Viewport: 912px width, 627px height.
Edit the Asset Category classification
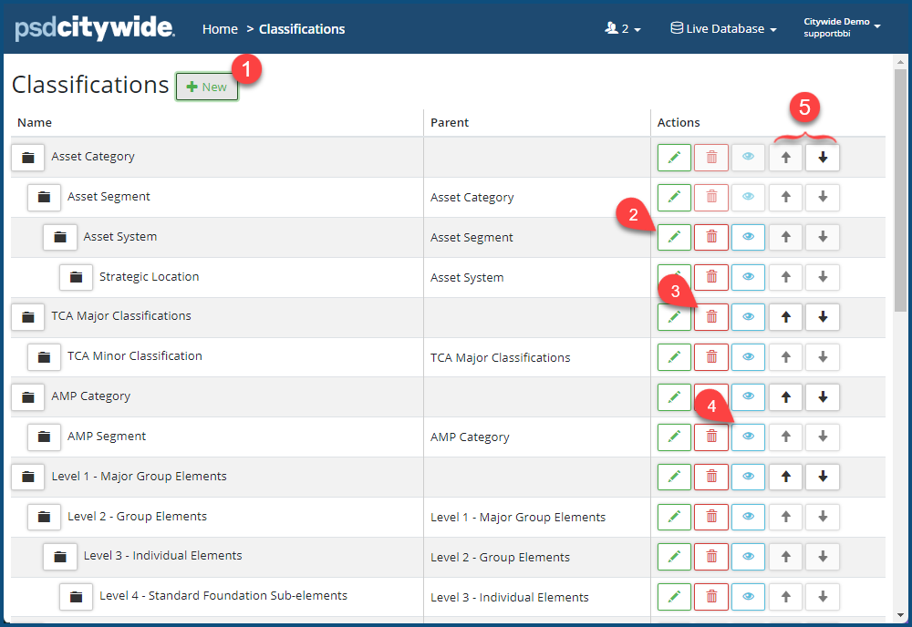tap(674, 158)
